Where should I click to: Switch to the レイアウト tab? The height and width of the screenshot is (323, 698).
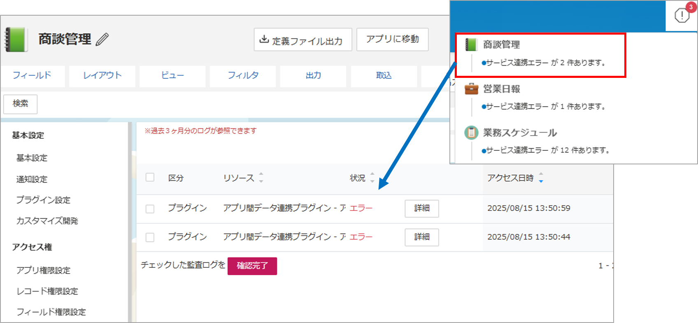click(x=102, y=76)
